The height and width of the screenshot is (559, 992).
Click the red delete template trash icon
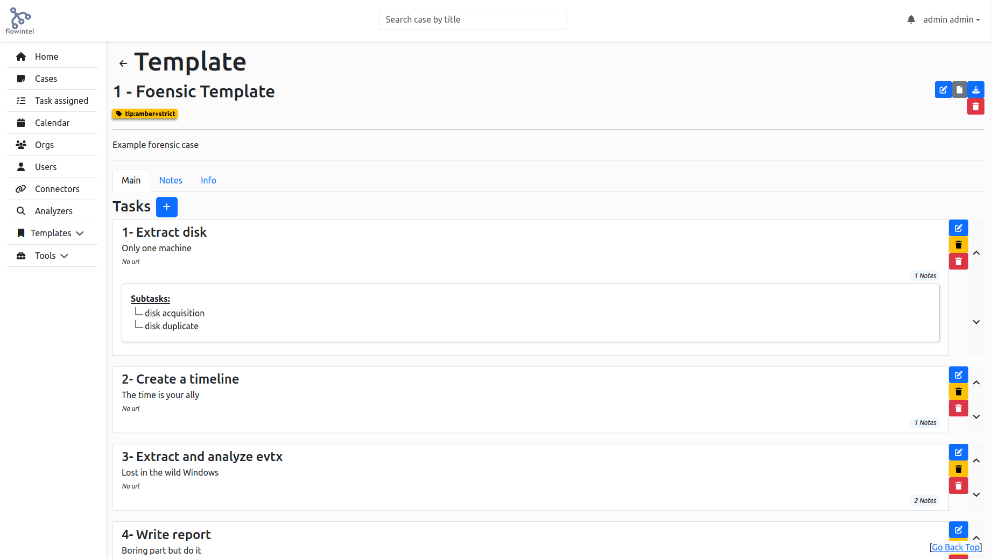976,107
